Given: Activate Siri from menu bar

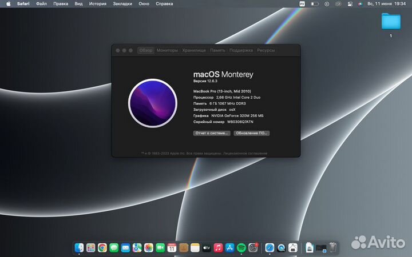Looking at the screenshot, I should 360,4.
